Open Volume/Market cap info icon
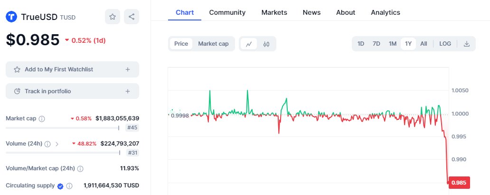The height and width of the screenshot is (195, 490). point(80,169)
